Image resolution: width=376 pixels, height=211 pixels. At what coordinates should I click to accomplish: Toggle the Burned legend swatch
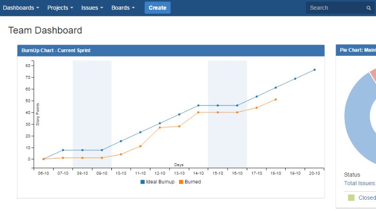click(x=181, y=182)
